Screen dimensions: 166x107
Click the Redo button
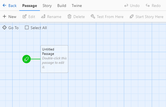[x=153, y=6]
